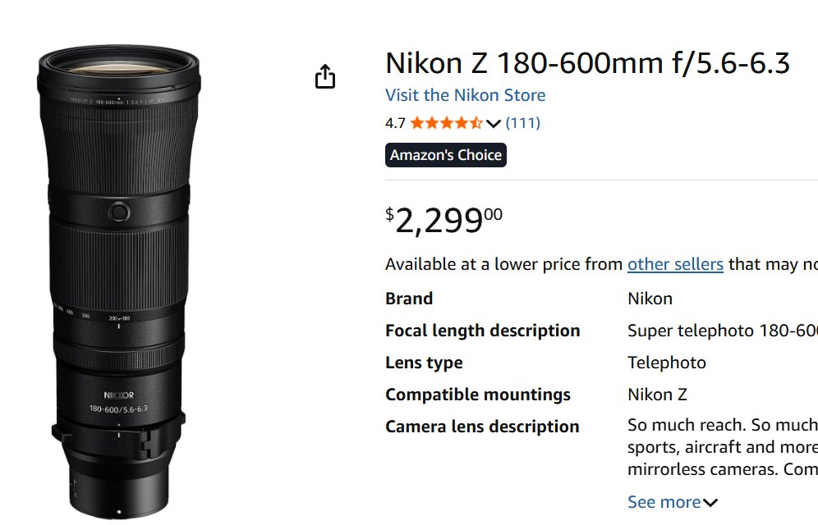Image resolution: width=818 pixels, height=525 pixels.
Task: Click the 4.7 rating number
Action: click(x=395, y=123)
